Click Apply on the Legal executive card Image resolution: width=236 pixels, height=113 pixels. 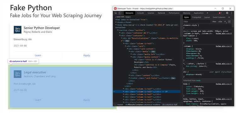point(87,100)
